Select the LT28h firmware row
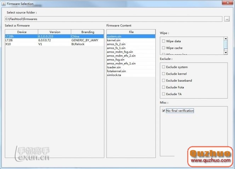The width and height of the screenshot is (235, 169). [x=55, y=36]
